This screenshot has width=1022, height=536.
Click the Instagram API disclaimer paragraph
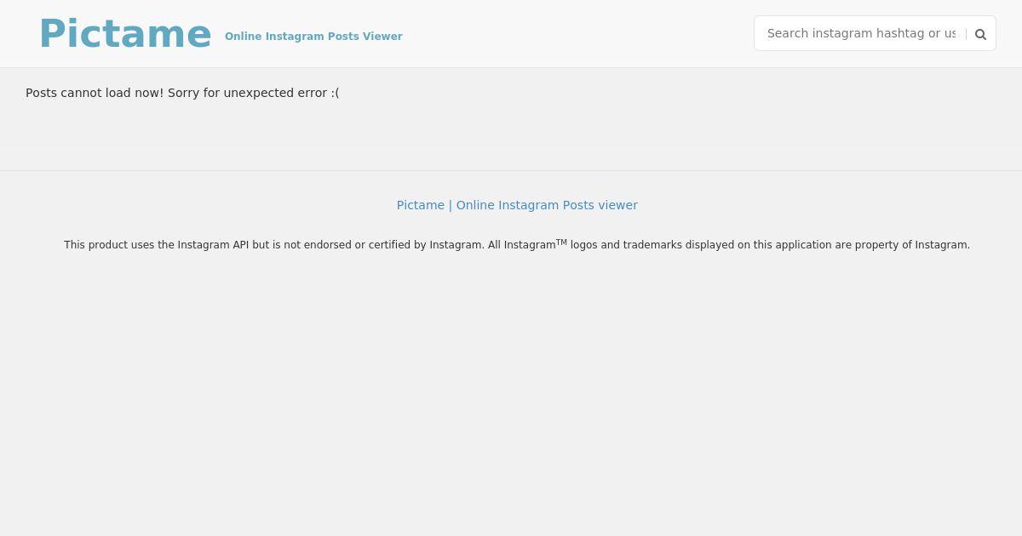tap(517, 245)
